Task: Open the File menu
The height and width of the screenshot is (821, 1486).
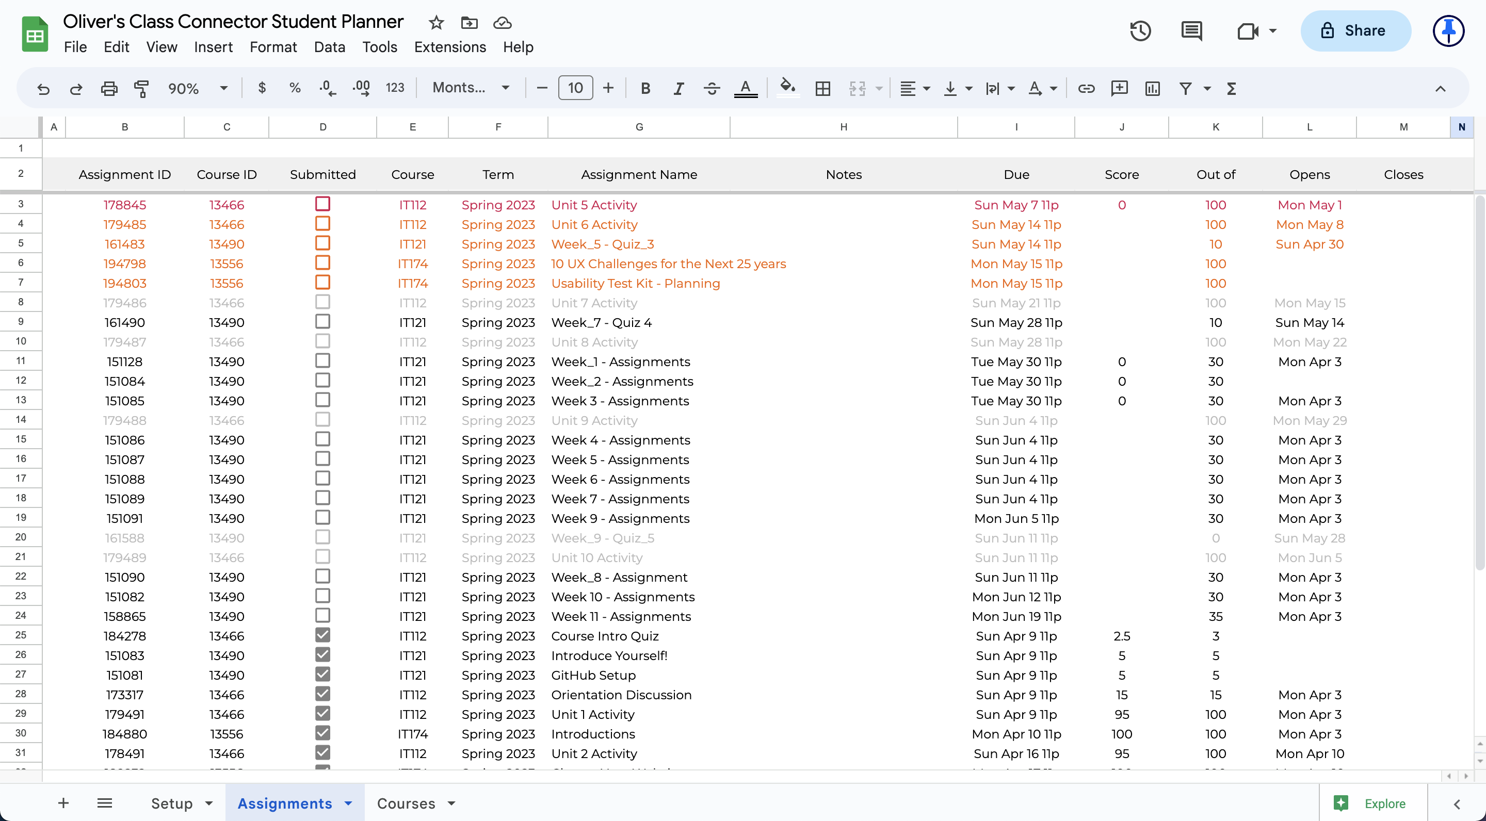Action: tap(75, 47)
